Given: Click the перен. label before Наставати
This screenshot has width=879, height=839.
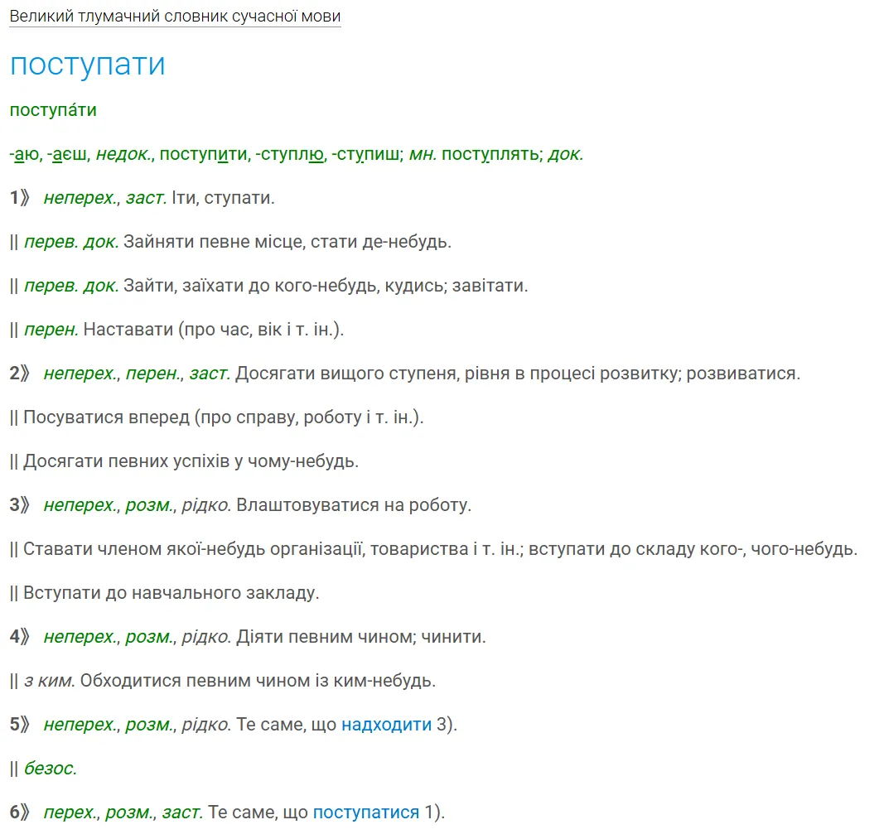Looking at the screenshot, I should (x=51, y=330).
